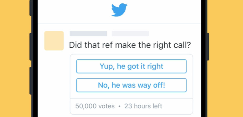Click the "50,000 votes" count
Screen dimensions: 243x117
click(x=95, y=106)
